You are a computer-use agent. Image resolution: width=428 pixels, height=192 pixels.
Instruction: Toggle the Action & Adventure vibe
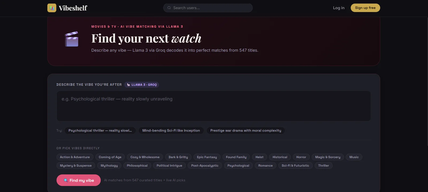pos(75,157)
